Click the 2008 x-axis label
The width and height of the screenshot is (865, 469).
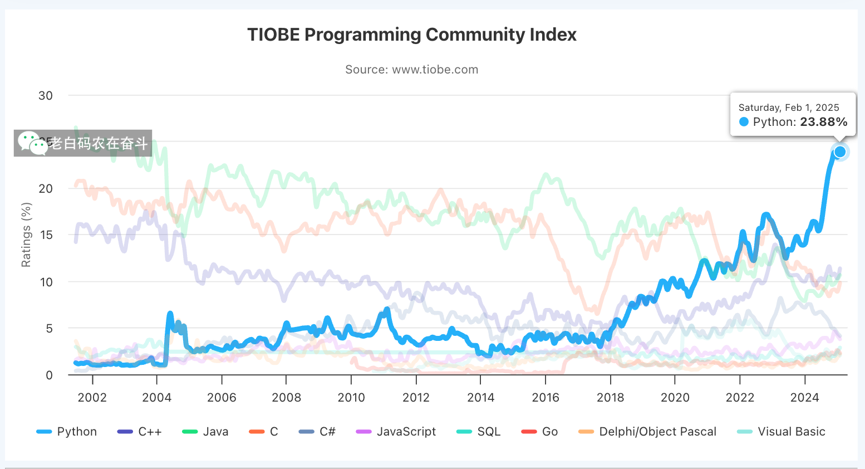click(286, 398)
